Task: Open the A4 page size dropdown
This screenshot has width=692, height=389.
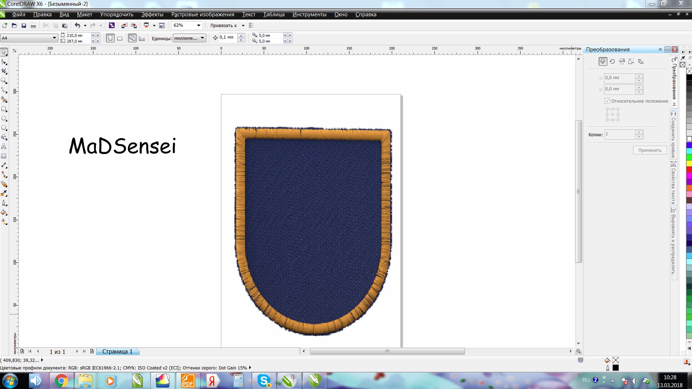Action: pos(54,38)
